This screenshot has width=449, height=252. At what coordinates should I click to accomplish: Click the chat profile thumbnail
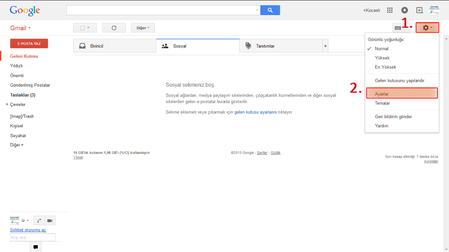[x=15, y=220]
